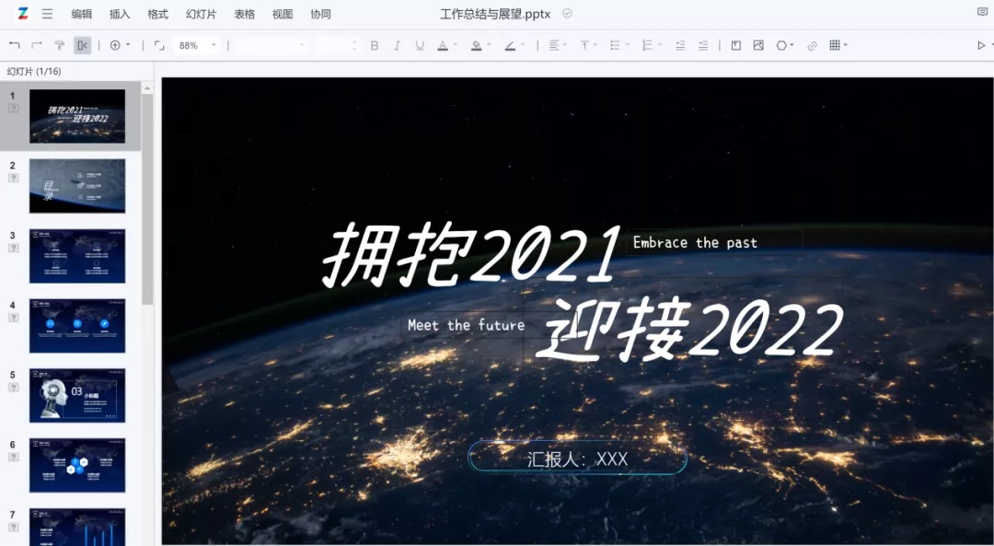Open the 编辑 menu
This screenshot has width=994, height=546.
pyautogui.click(x=82, y=14)
